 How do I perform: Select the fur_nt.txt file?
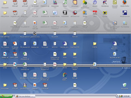click(x=55, y=33)
